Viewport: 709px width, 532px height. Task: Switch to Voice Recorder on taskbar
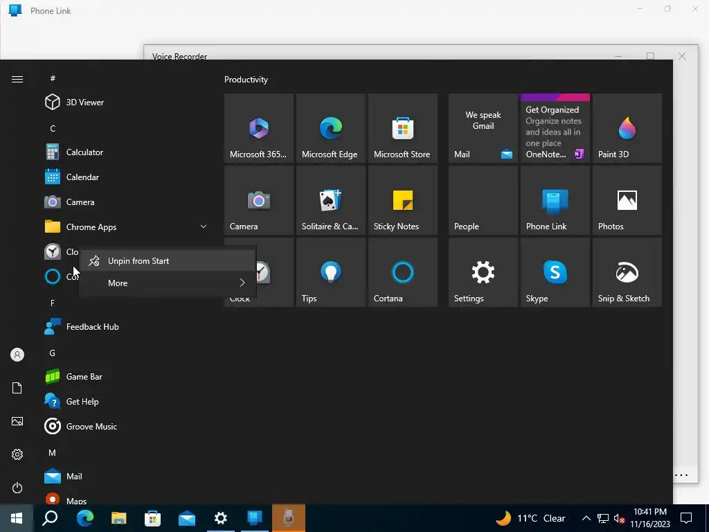pos(289,518)
